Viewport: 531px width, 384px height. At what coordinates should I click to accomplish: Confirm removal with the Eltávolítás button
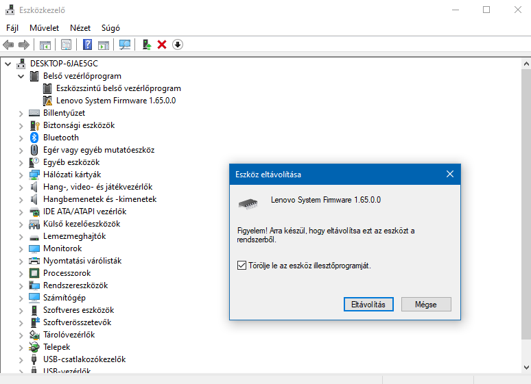point(368,304)
